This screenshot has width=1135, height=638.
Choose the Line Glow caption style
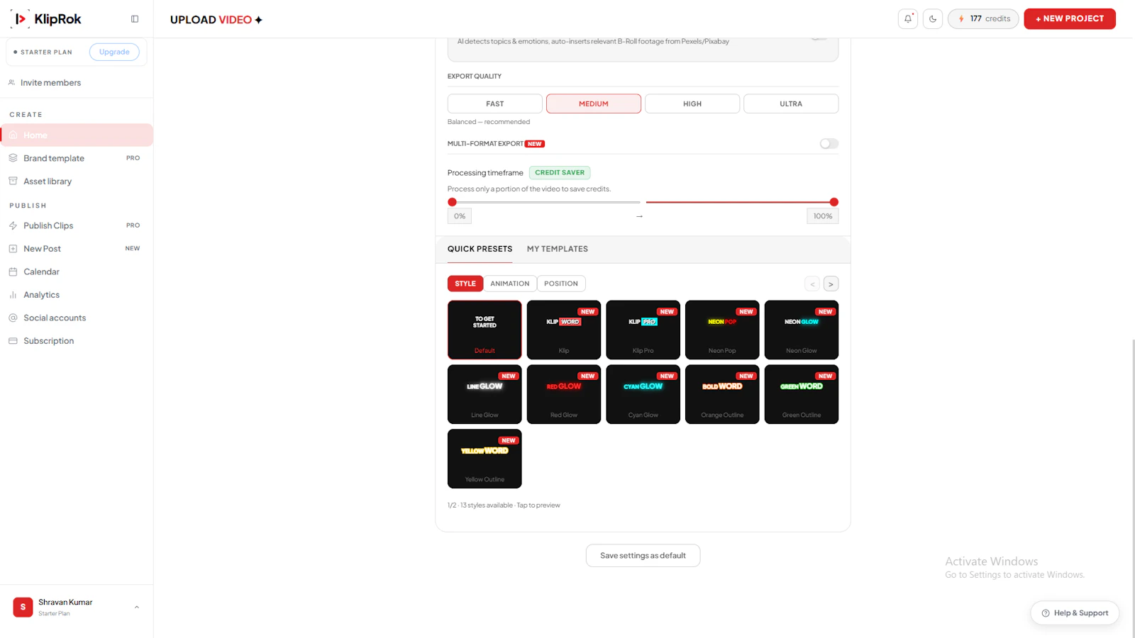[485, 394]
